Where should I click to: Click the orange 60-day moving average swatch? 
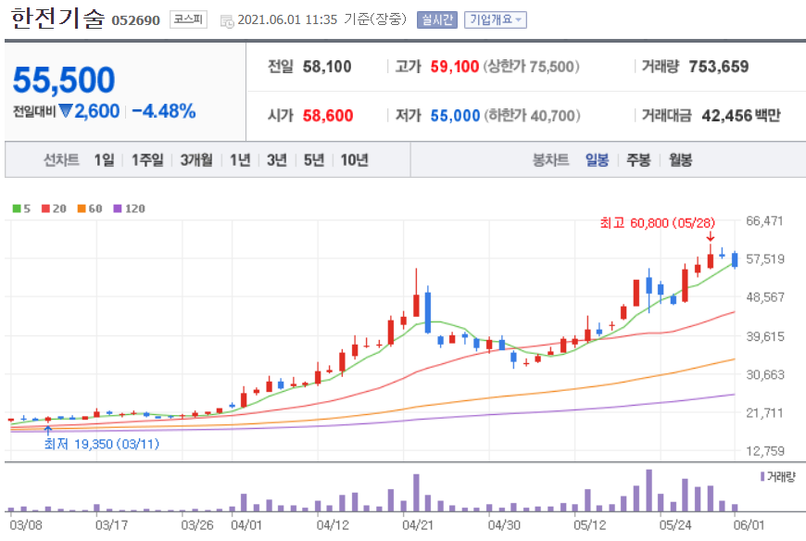point(82,208)
